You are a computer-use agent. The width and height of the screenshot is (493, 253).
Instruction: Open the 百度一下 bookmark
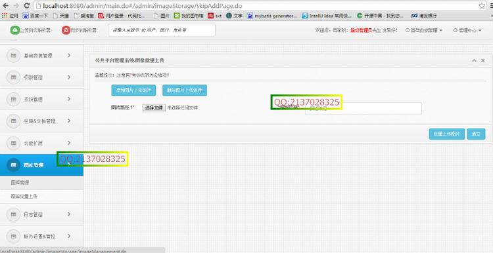[x=36, y=15]
